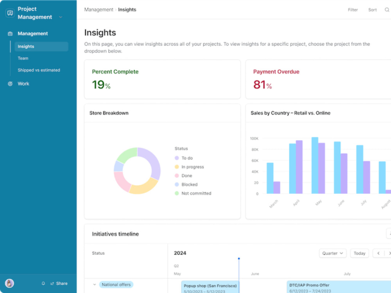
Task: Click the Management breadcrumb link
Action: 99,10
